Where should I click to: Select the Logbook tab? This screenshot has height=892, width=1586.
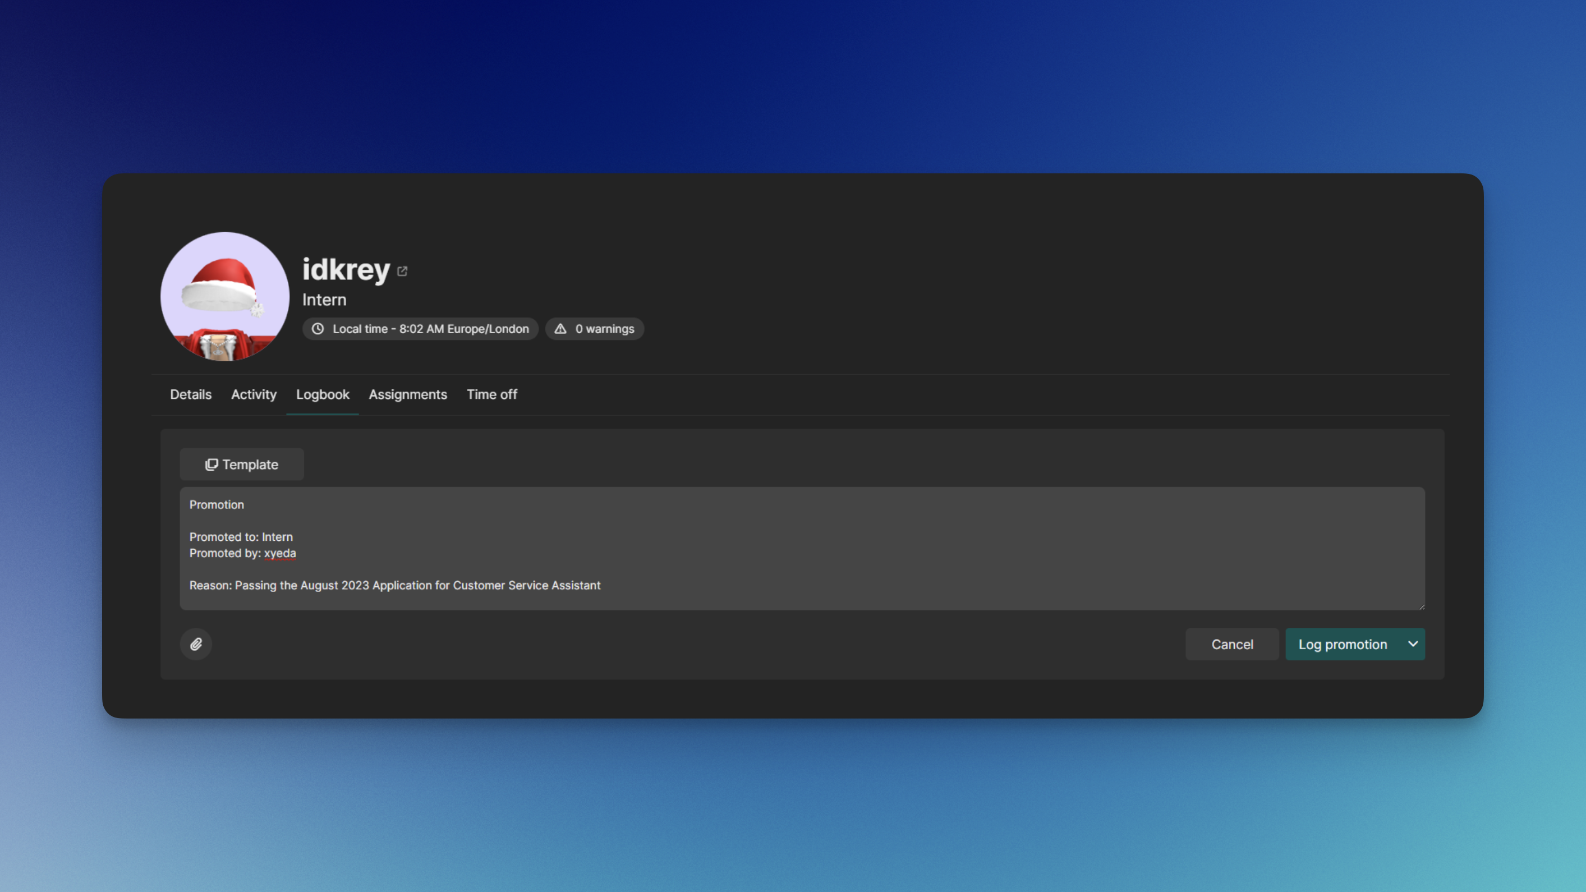pos(323,394)
